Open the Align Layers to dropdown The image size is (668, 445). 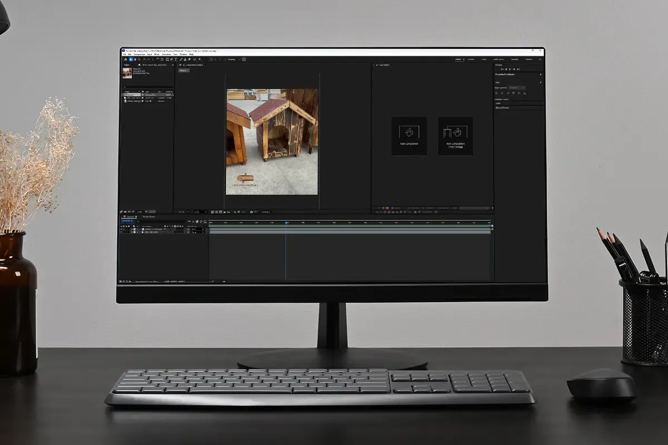(x=517, y=88)
